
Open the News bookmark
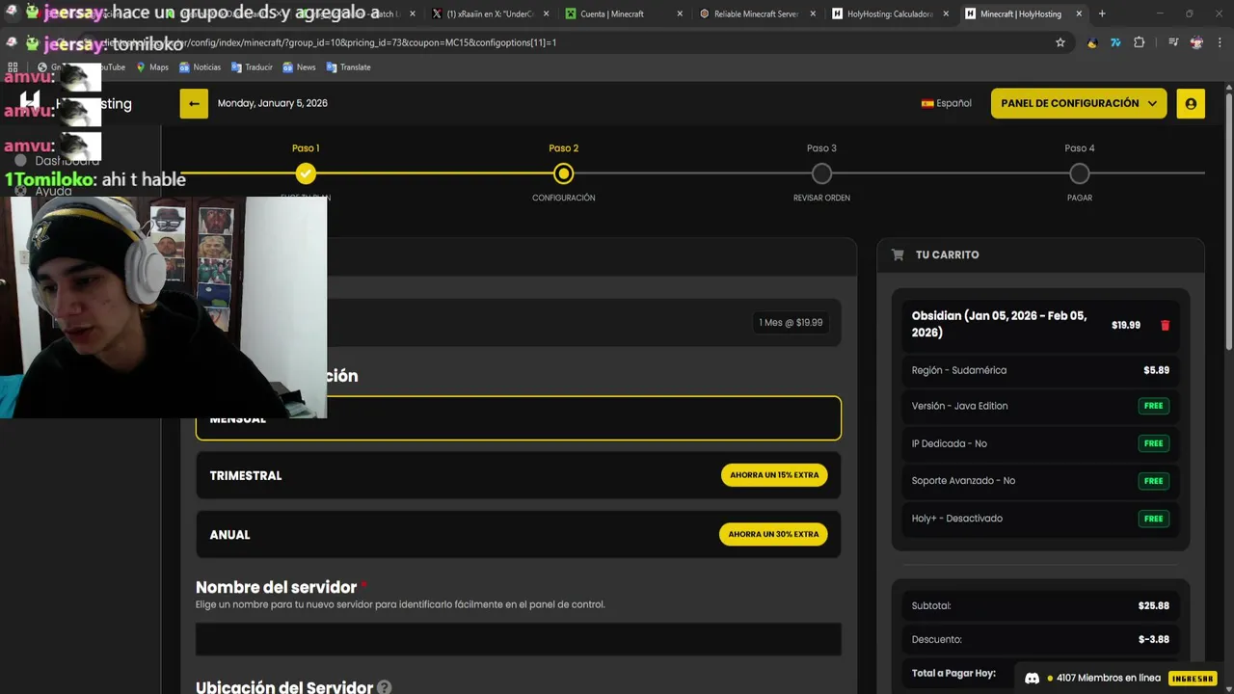(299, 67)
